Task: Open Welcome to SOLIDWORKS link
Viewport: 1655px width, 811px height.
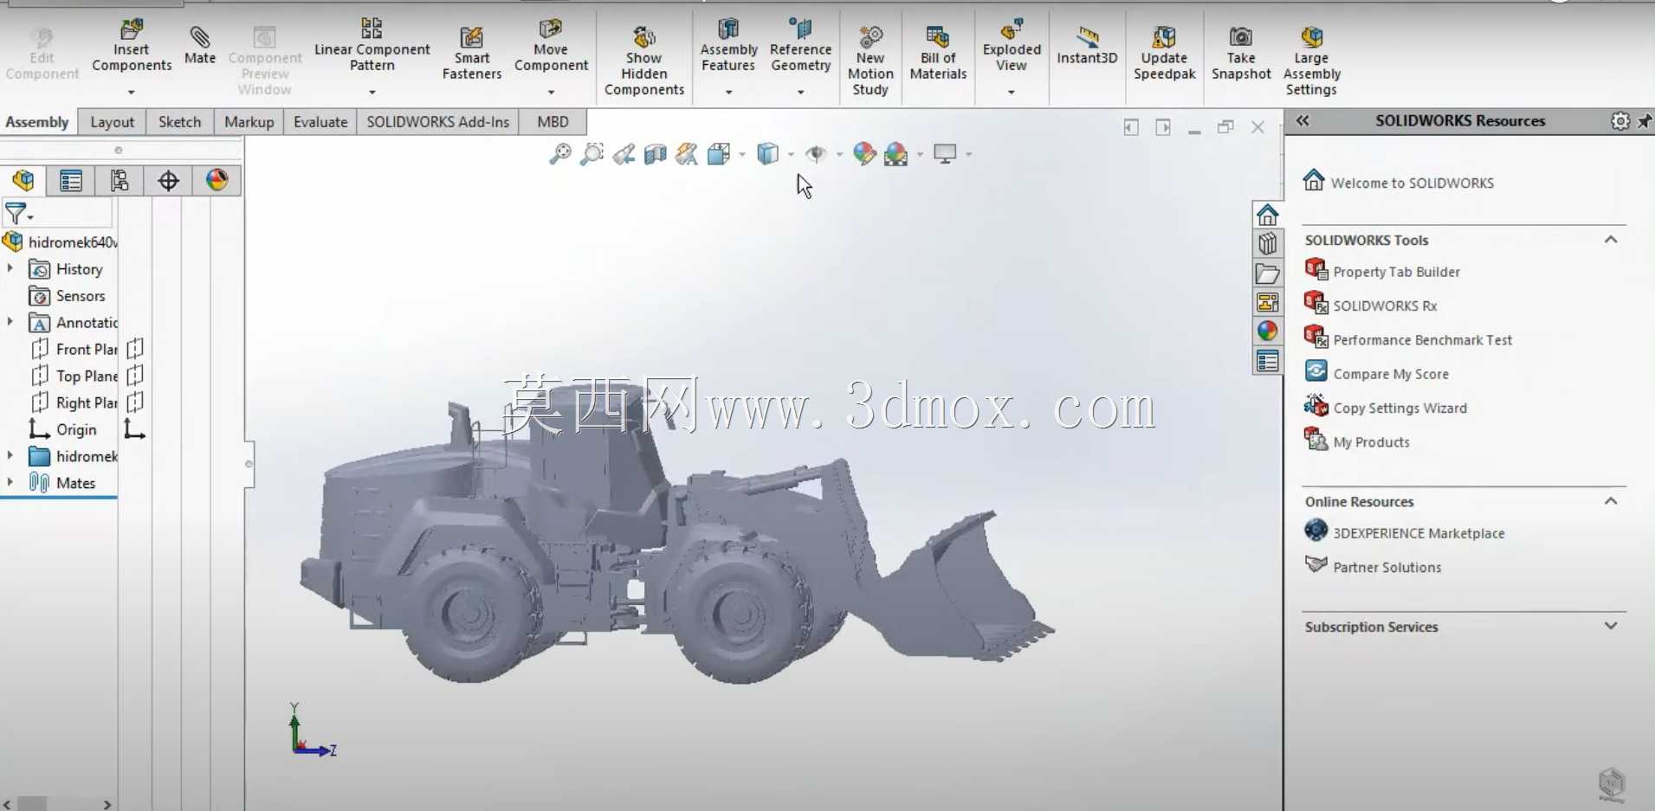Action: pyautogui.click(x=1412, y=183)
